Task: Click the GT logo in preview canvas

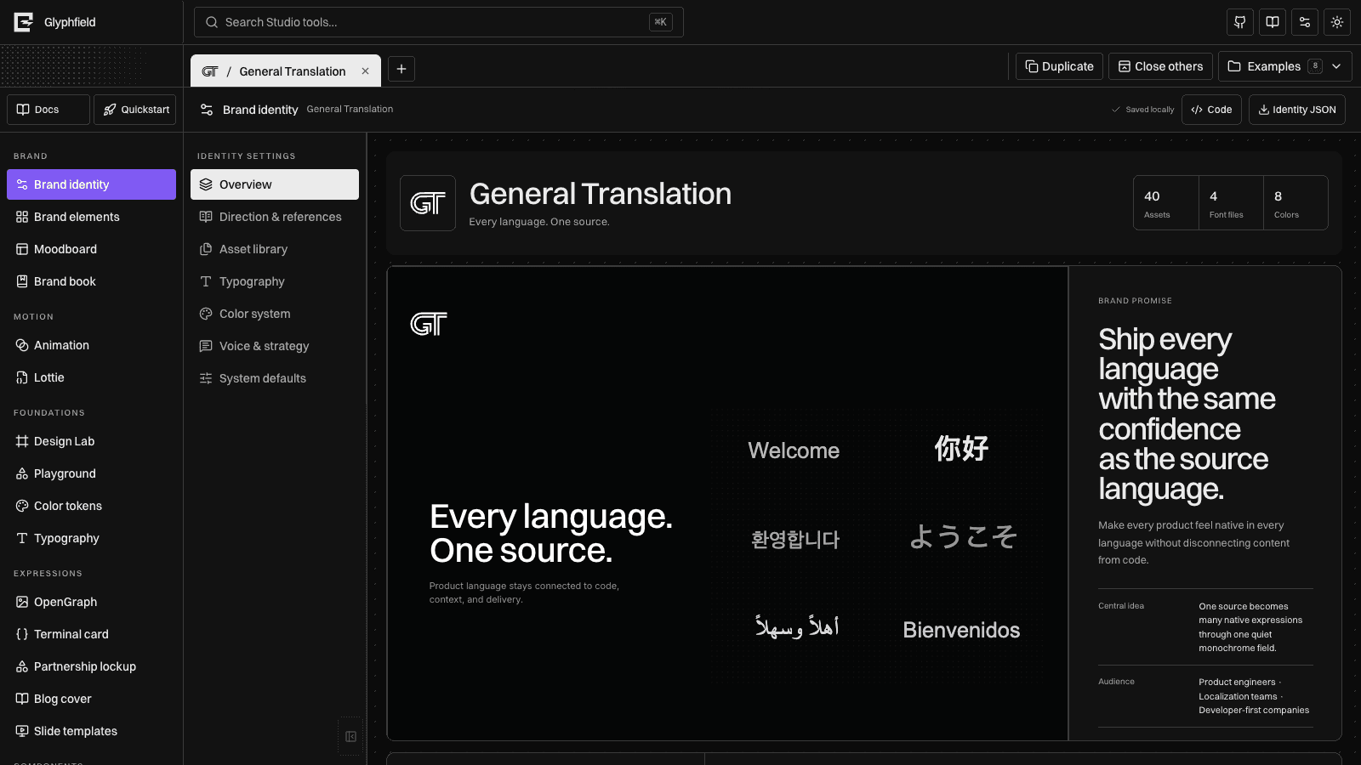Action: (x=429, y=324)
